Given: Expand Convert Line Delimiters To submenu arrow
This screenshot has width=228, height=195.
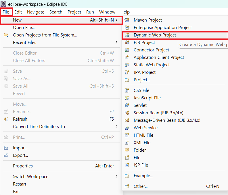Looking at the screenshot, I should pos(116,126).
